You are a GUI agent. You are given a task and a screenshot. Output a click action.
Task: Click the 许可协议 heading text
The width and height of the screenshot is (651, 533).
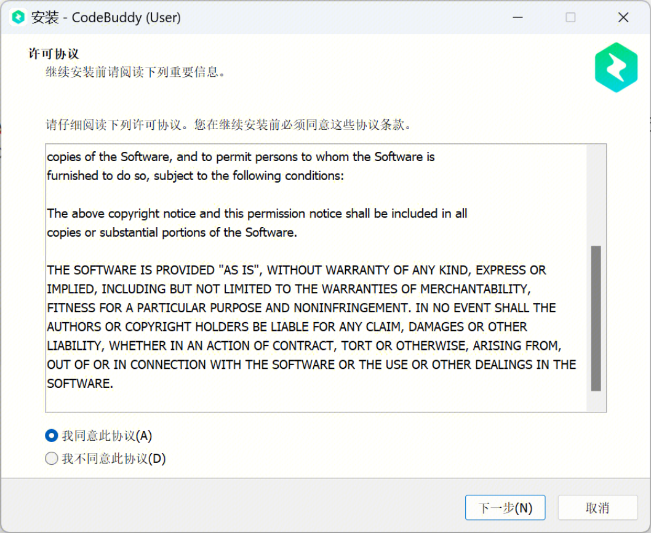(54, 53)
